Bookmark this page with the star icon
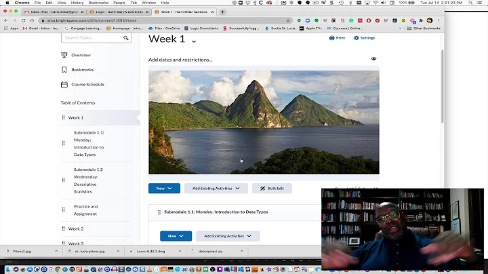488x274 pixels. pos(288,20)
